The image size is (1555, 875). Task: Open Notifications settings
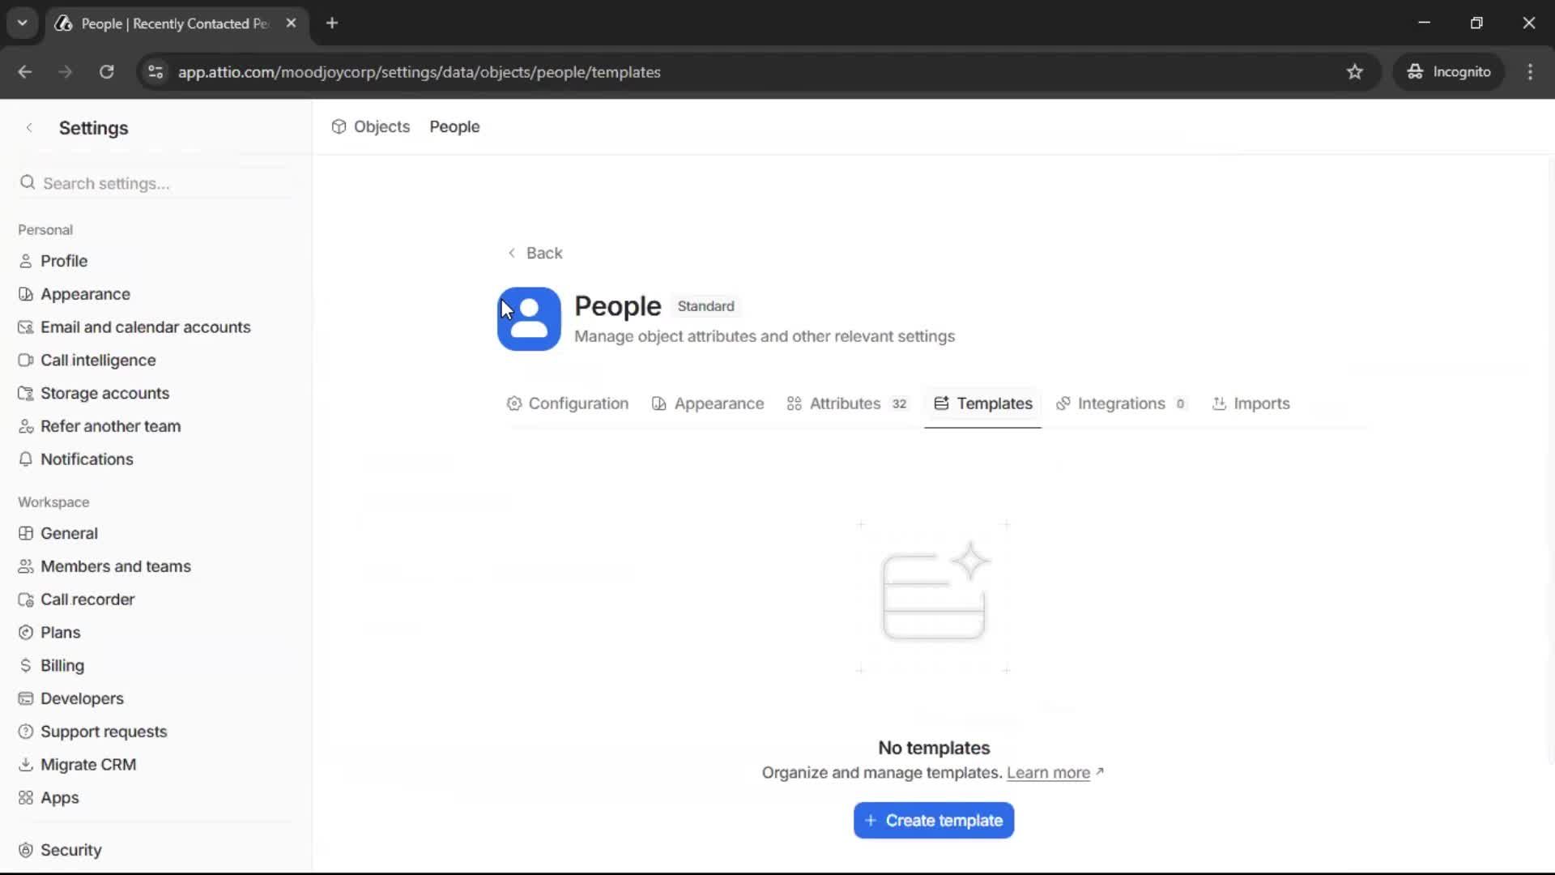coord(87,459)
